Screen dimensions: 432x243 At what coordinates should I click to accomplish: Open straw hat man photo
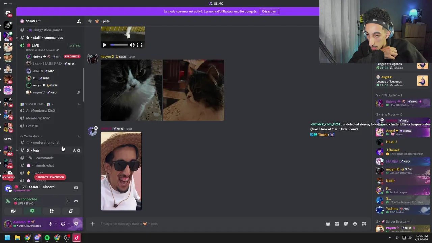point(121,171)
